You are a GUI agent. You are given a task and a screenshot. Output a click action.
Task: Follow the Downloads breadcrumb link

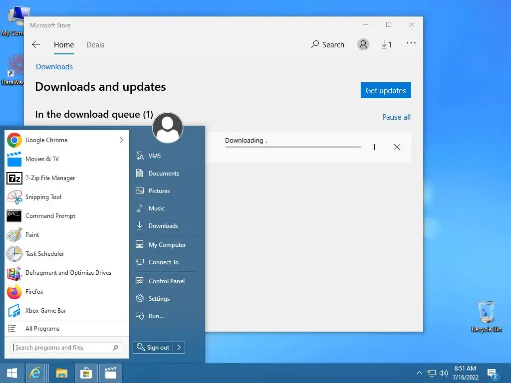tap(54, 67)
